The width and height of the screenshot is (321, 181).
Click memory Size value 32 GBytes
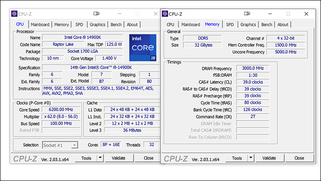point(202,45)
